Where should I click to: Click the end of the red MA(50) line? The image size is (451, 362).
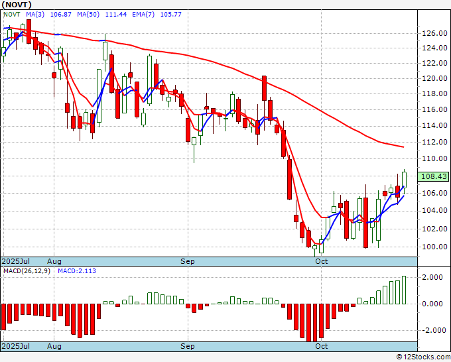[403, 147]
